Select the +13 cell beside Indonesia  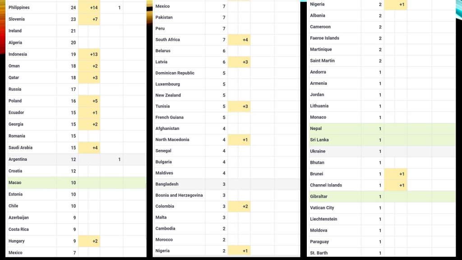[x=94, y=55]
